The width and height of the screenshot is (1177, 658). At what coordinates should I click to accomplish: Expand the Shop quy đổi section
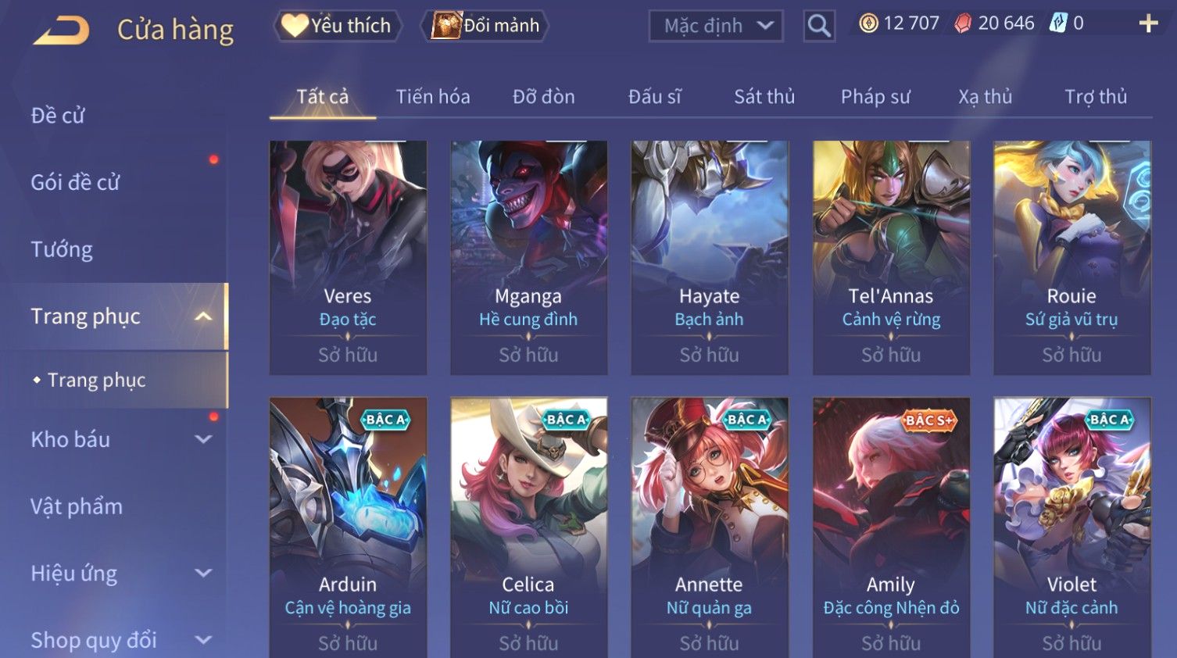click(203, 640)
